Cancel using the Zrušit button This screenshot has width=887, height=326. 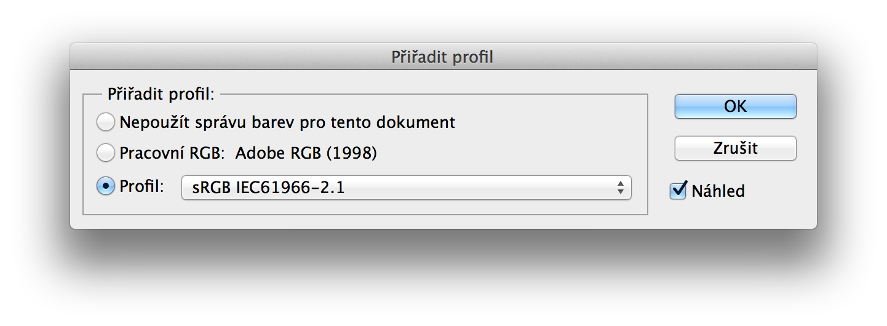pos(736,148)
